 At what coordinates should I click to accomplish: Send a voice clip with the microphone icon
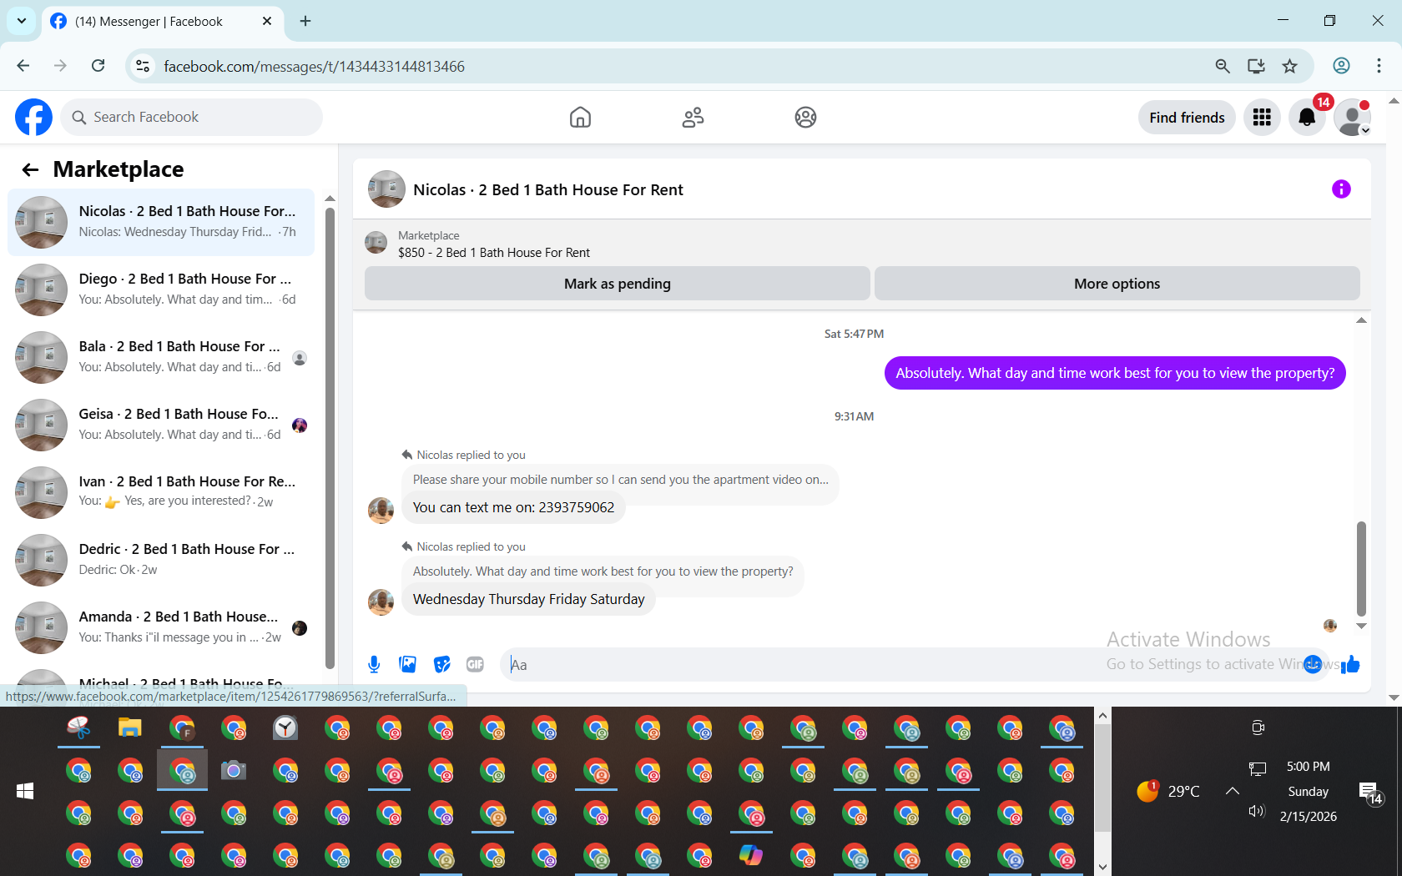(374, 664)
